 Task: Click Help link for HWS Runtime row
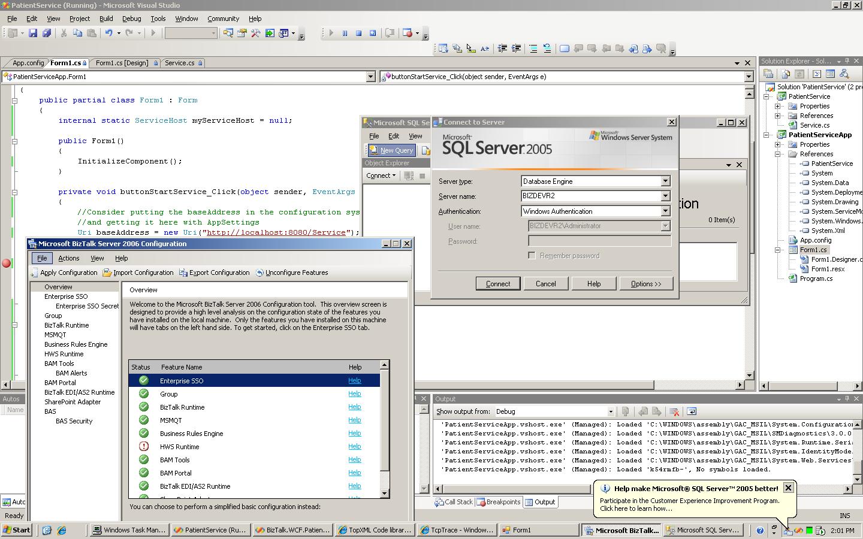click(x=355, y=446)
